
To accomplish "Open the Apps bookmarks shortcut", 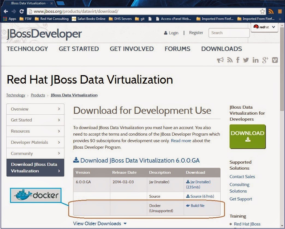I will [10, 19].
